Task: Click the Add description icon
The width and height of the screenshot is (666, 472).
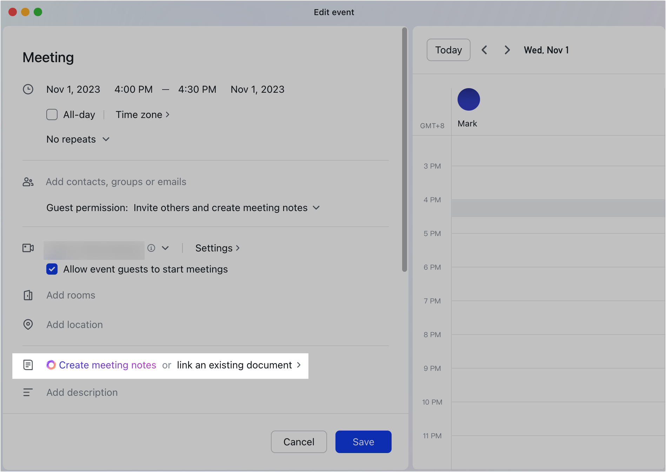Action: coord(28,392)
